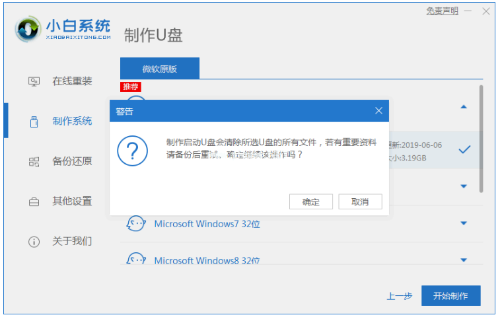Select the 在线重装 monitor icon
This screenshot has height=321, width=502.
(x=34, y=82)
